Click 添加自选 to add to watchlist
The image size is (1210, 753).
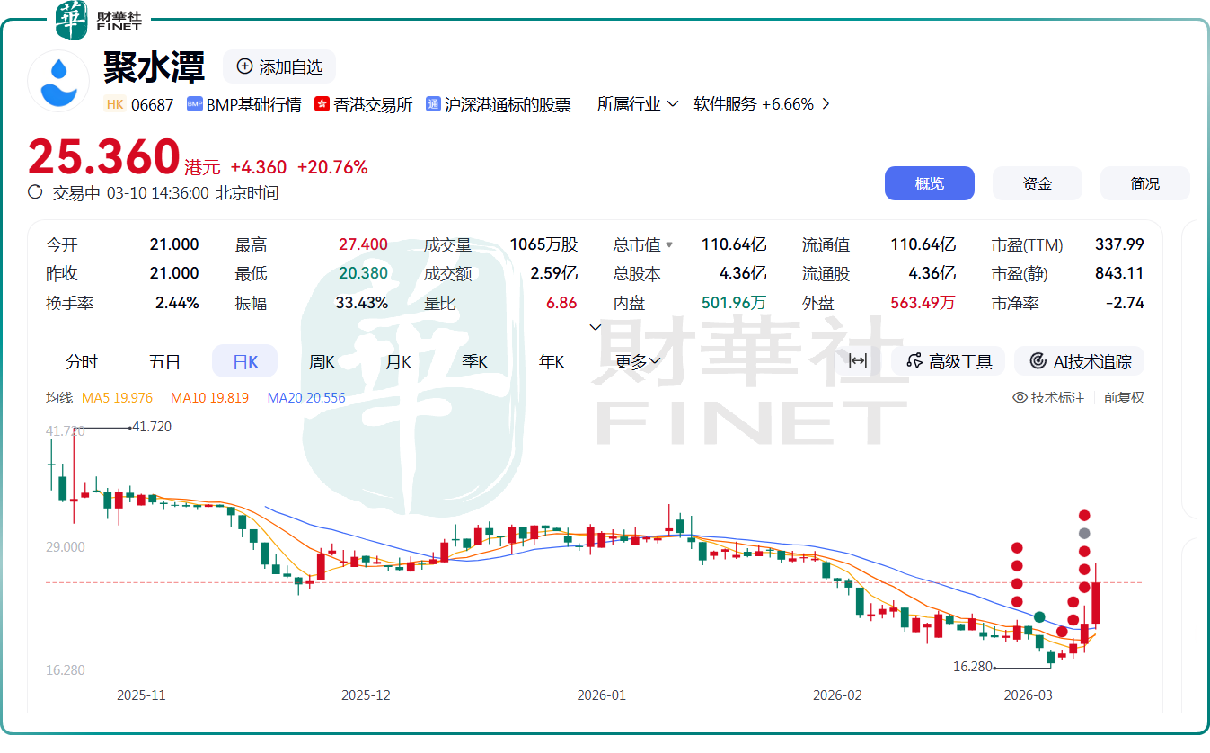(279, 66)
